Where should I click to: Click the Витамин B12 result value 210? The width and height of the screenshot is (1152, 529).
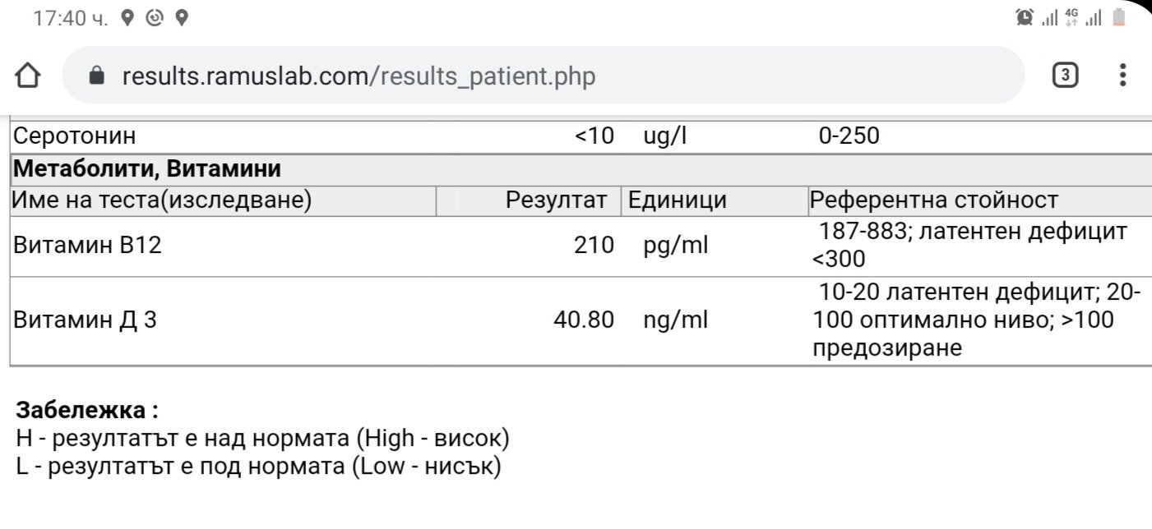tap(595, 246)
